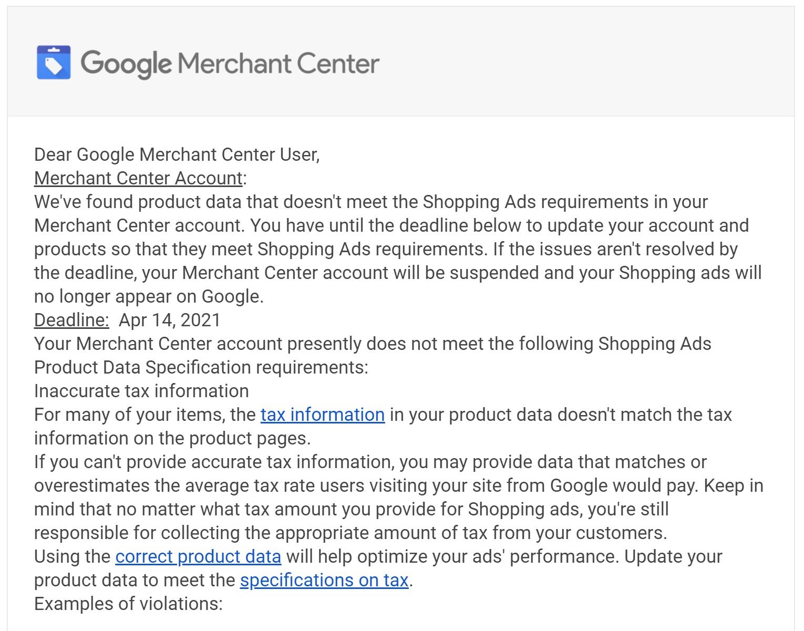Click the 'We've found product data' sentence start

[x=138, y=202]
